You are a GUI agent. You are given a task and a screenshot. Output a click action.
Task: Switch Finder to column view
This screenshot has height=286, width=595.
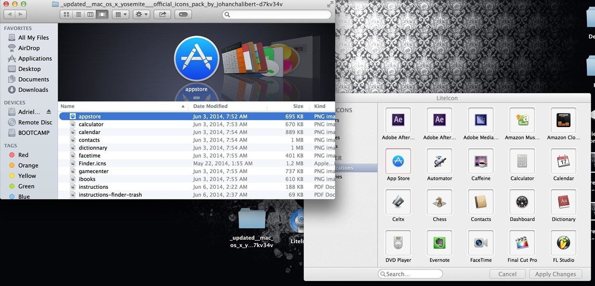[90, 14]
